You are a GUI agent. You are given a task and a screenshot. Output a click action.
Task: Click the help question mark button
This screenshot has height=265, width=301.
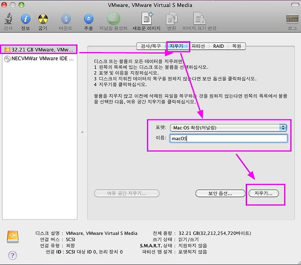pyautogui.click(x=13, y=255)
